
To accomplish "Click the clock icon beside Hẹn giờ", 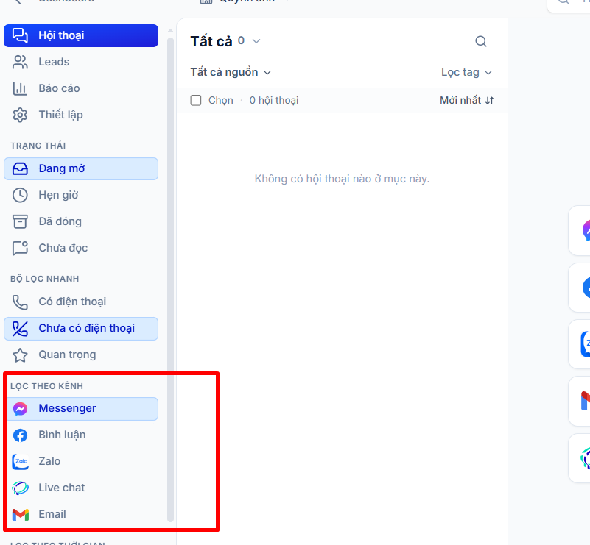I will coord(20,196).
